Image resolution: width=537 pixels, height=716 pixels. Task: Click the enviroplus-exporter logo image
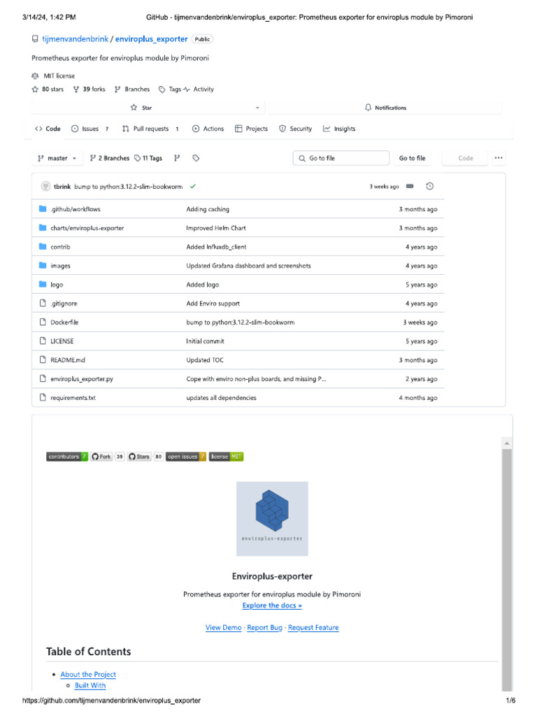pos(272,519)
